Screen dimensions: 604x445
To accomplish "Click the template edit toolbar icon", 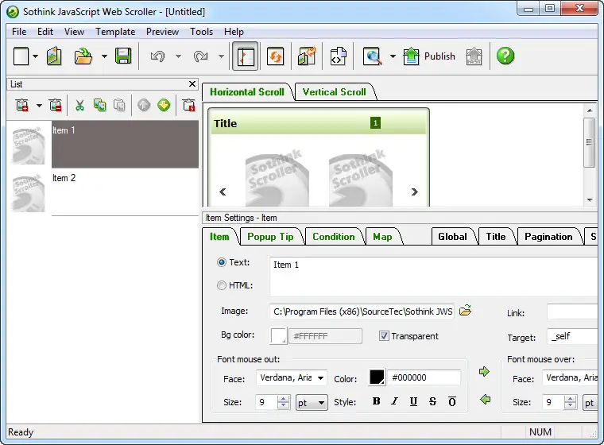I will [307, 56].
